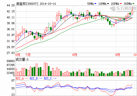Select the 6月 date axis label
This screenshot has height=96, width=137.
point(18,55)
